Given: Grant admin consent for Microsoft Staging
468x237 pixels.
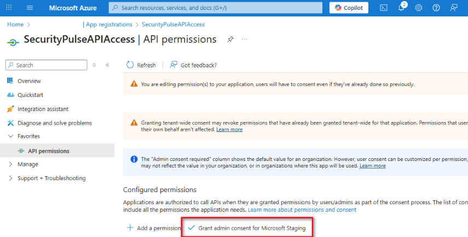Looking at the screenshot, I should click(247, 228).
